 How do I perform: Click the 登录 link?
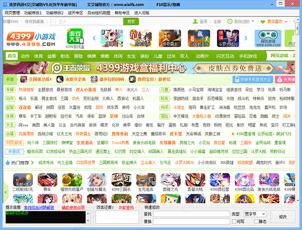click(203, 21)
